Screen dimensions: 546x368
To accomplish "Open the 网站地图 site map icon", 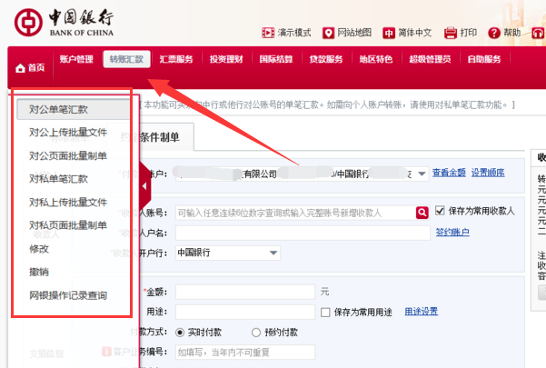I will pos(329,34).
